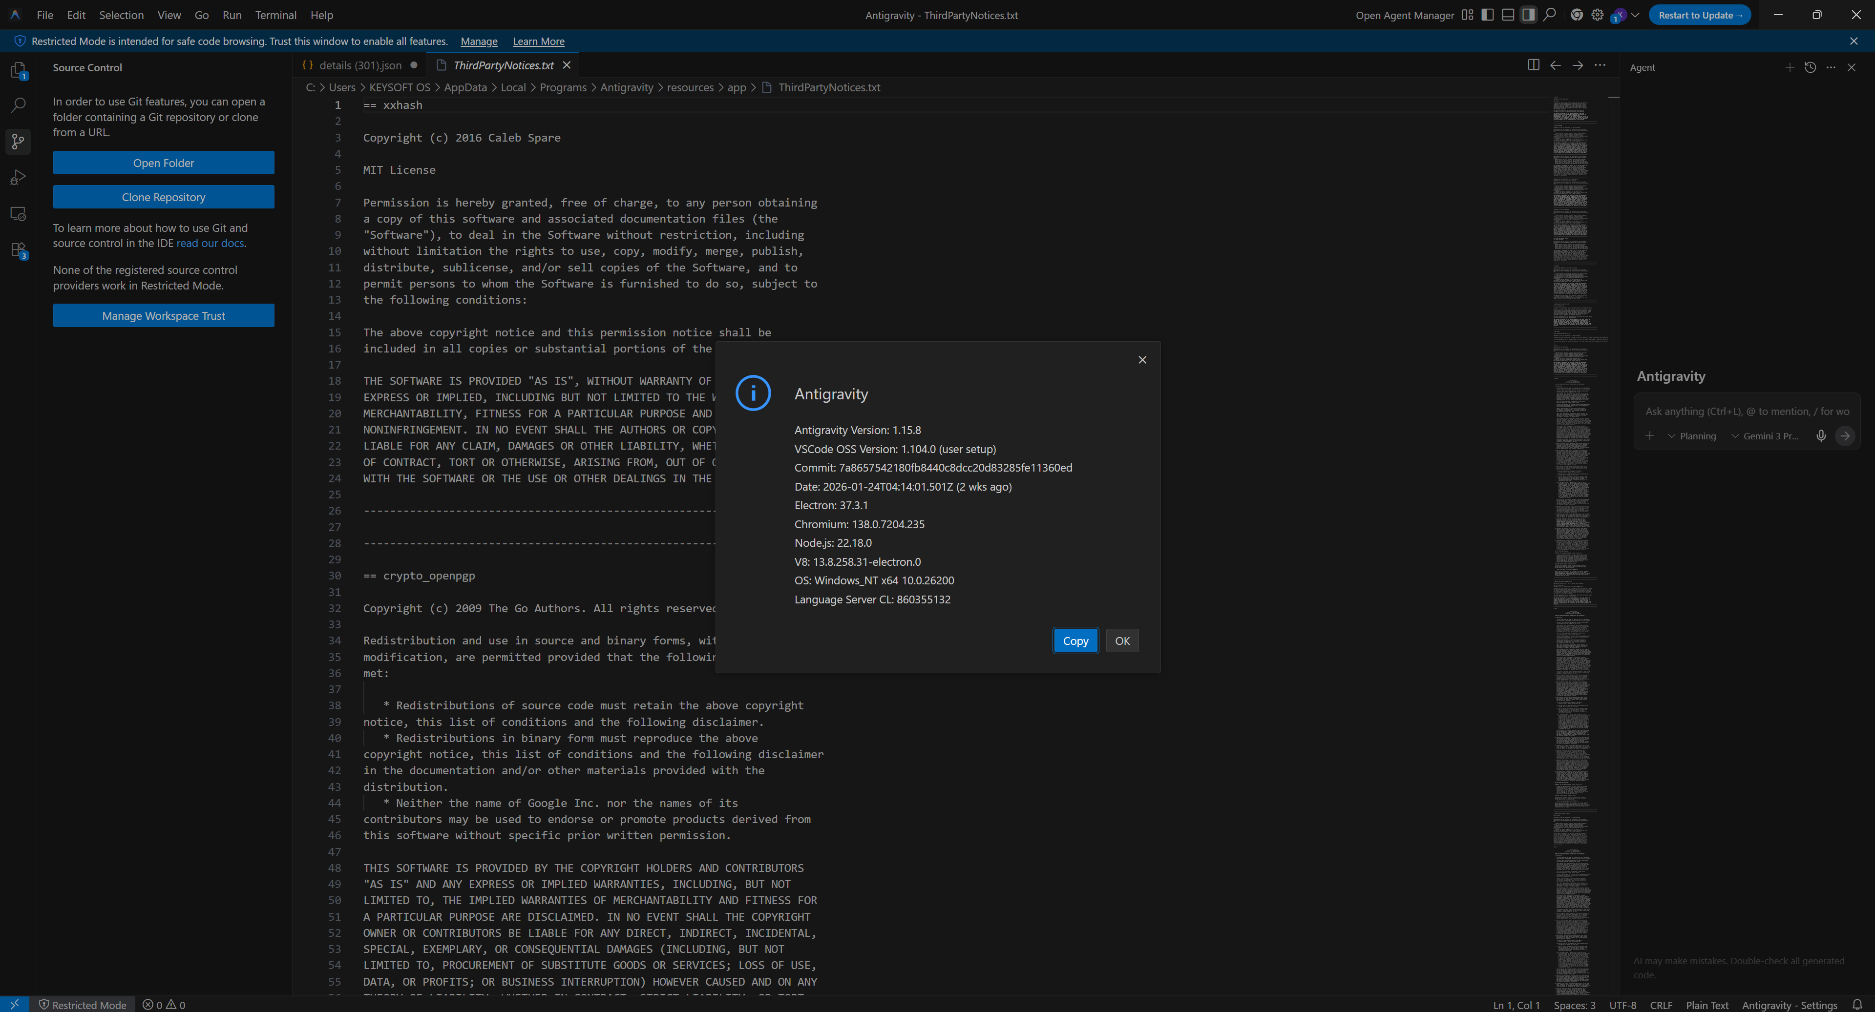
Task: Expand the account profile dropdown chevron
Action: (x=1635, y=15)
